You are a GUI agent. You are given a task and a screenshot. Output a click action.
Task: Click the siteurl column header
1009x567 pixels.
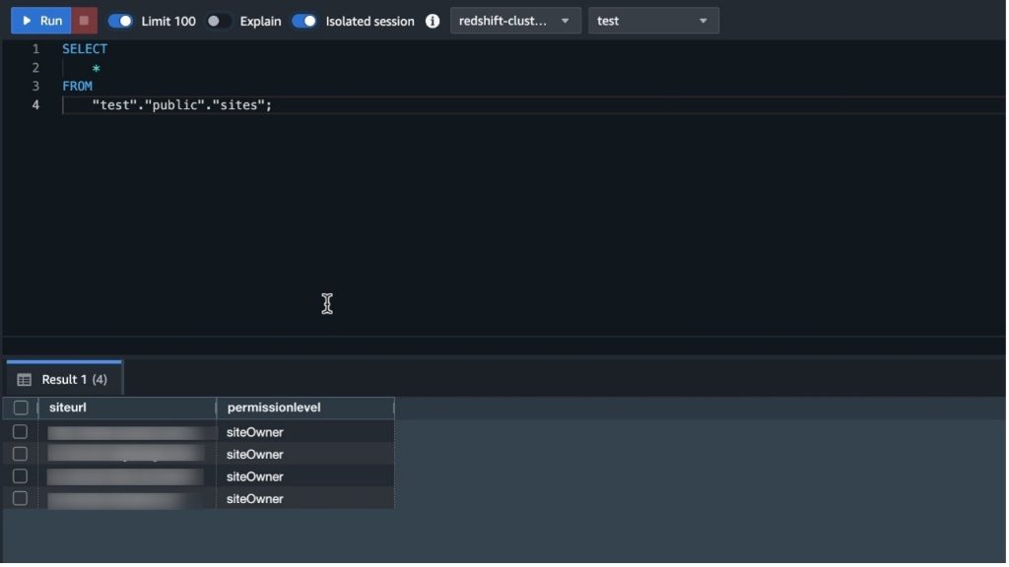pos(69,407)
